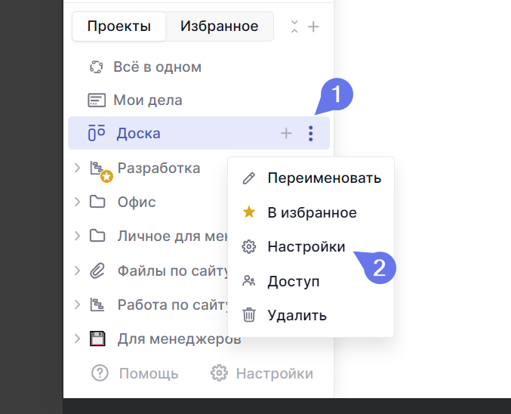The height and width of the screenshot is (414, 511).
Task: Click the Всё в одном icon
Action: 96,67
